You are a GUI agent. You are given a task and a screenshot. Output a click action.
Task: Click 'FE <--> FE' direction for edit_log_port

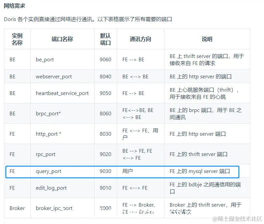[x=135, y=188]
